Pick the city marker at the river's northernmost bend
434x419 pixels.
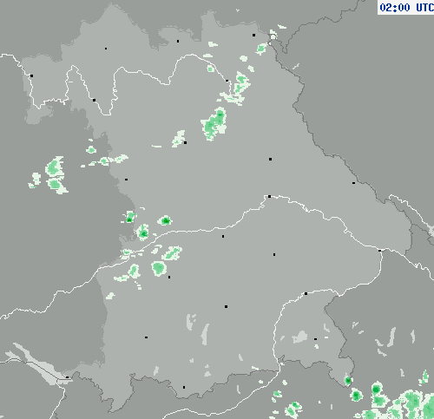click(x=269, y=196)
